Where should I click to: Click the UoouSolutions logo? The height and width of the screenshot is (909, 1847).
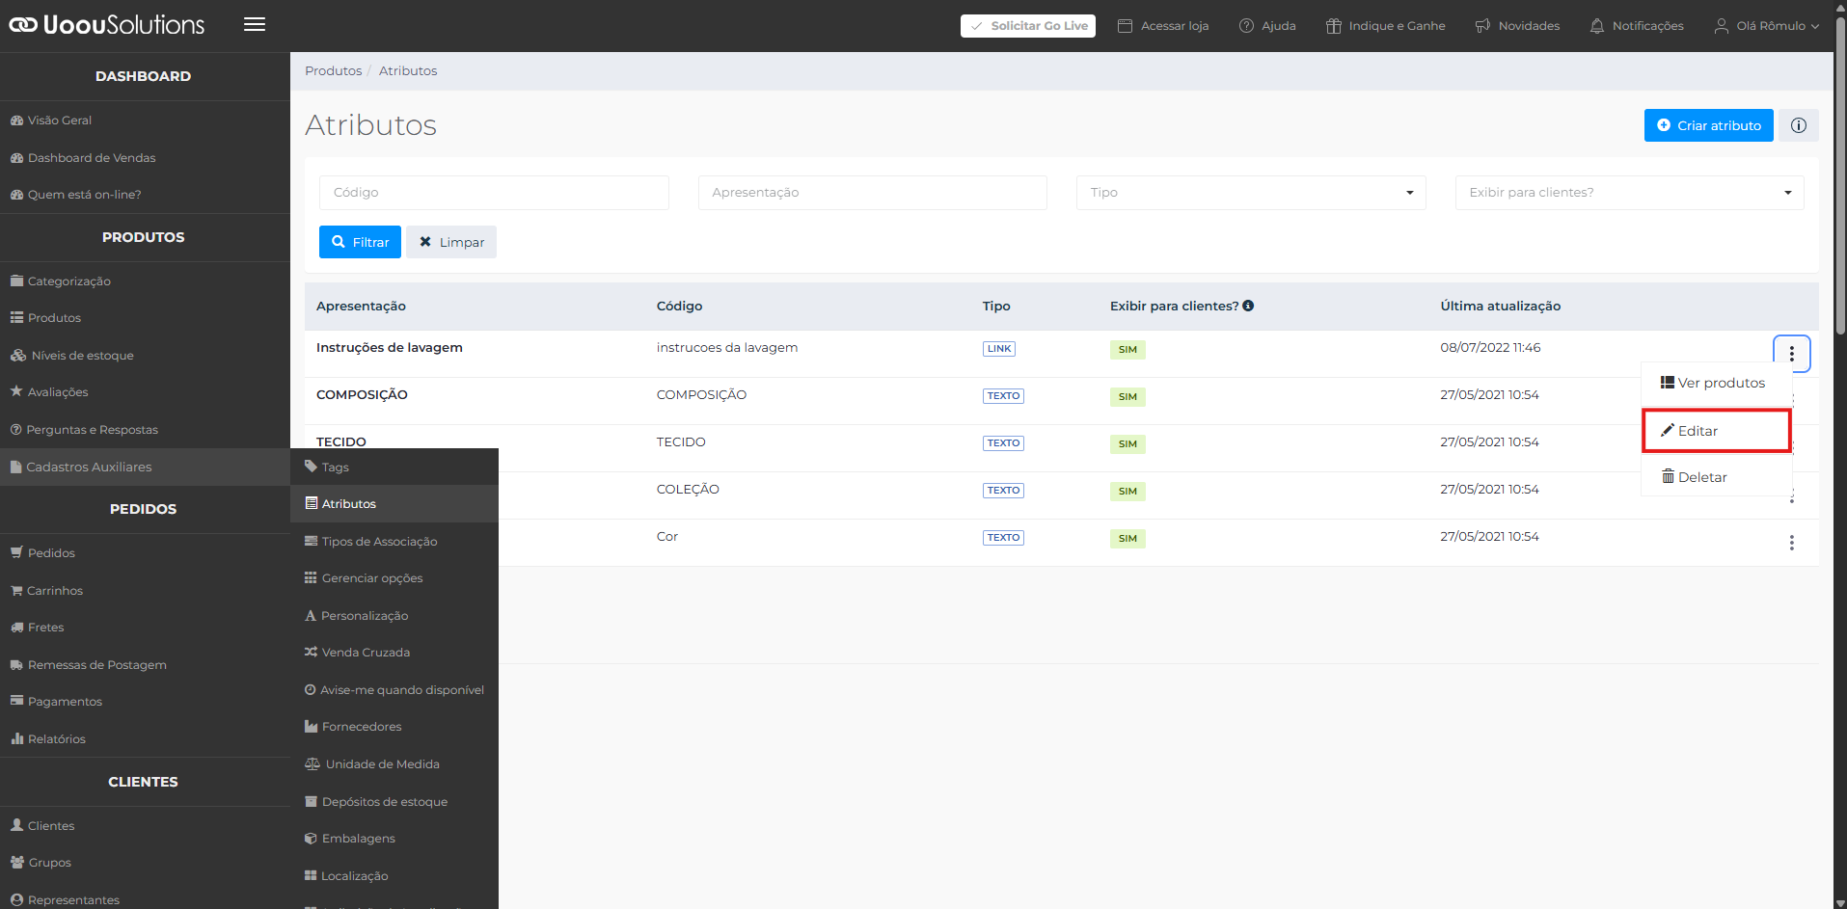pyautogui.click(x=107, y=25)
